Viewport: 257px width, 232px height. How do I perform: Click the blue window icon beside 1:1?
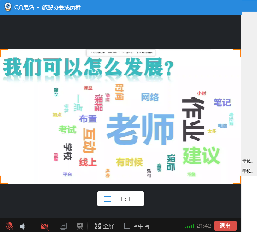(108, 199)
